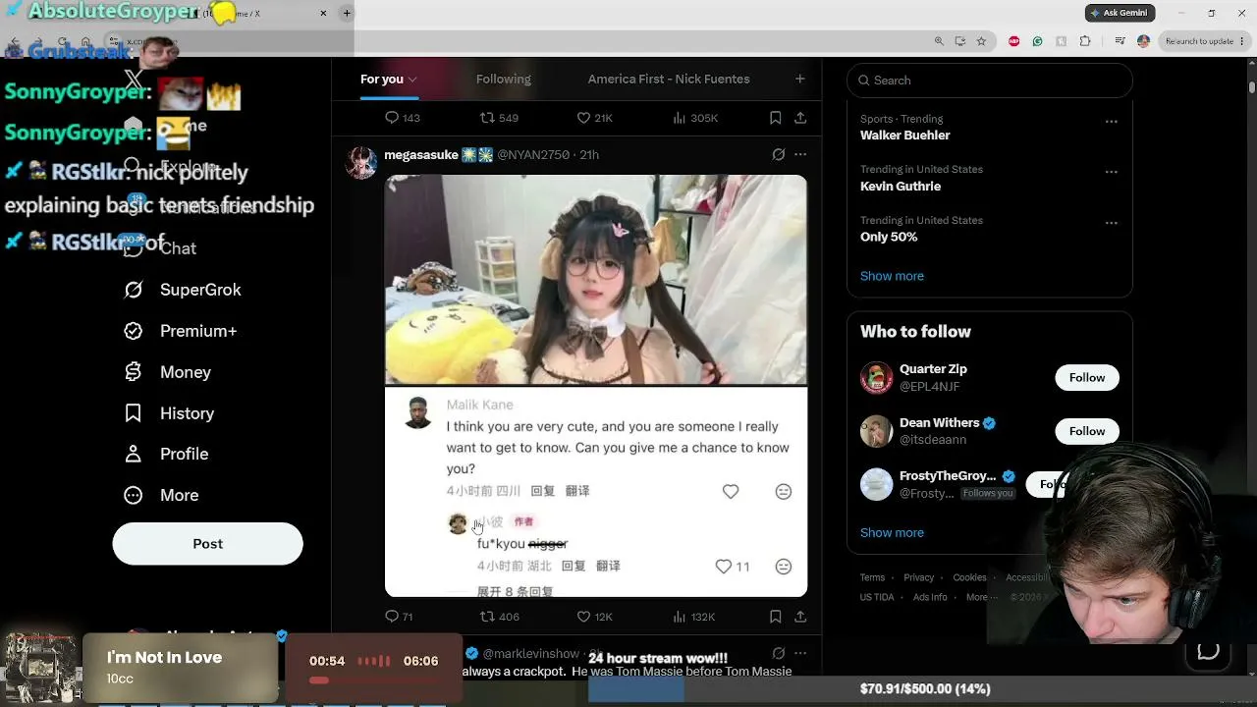Toggle bookmark on the post with 305K views
This screenshot has height=707, width=1257.
click(x=775, y=118)
